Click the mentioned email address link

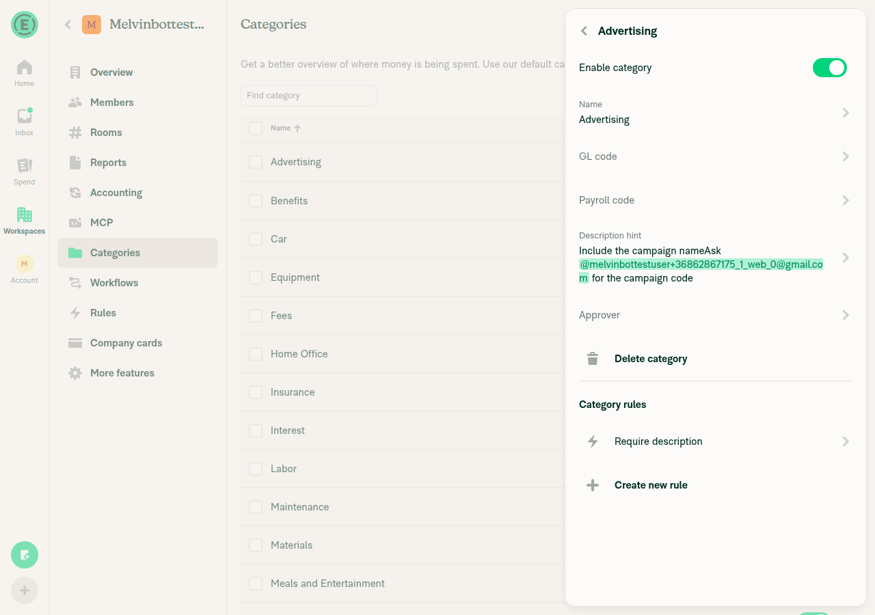point(701,264)
